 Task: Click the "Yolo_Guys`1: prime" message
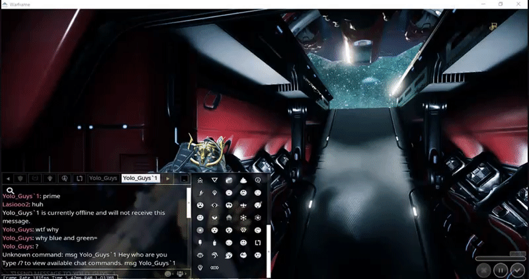[31, 196]
